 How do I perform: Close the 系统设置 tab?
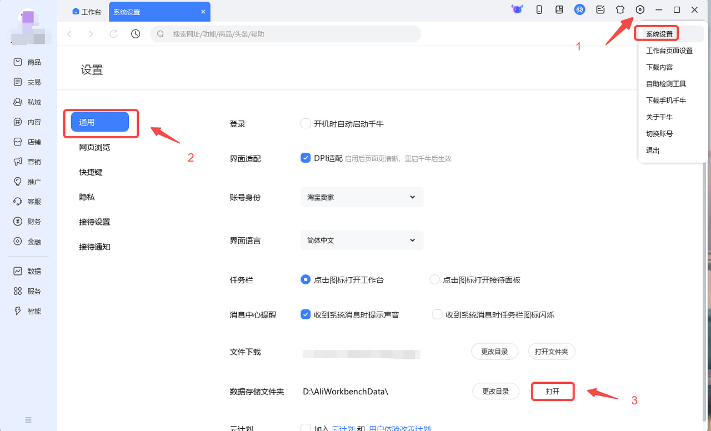(203, 11)
